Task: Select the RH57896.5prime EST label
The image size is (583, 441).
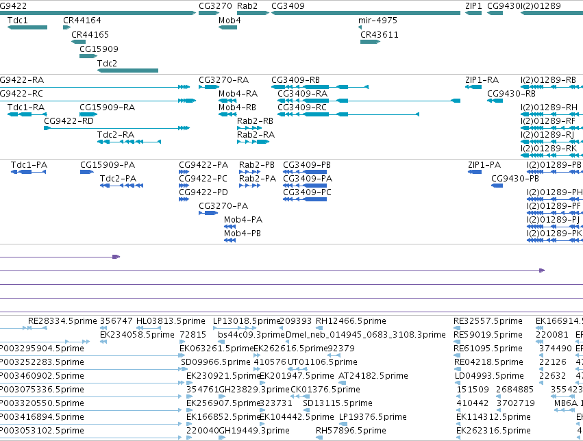Action: click(x=351, y=431)
